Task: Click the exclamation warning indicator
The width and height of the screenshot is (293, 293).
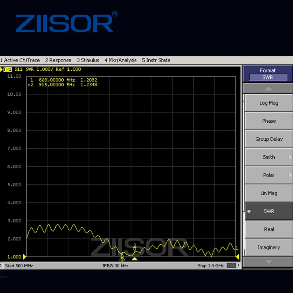Action: 238,266
